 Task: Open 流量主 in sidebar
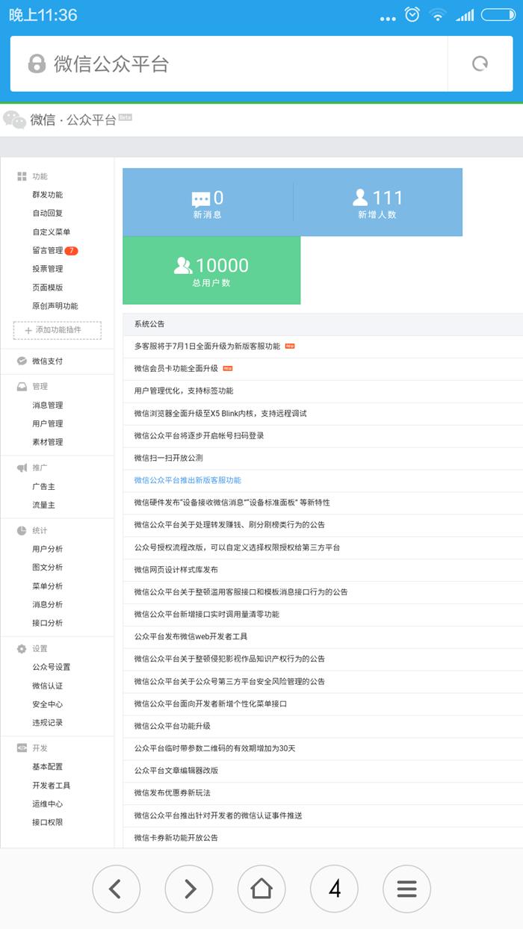43,505
